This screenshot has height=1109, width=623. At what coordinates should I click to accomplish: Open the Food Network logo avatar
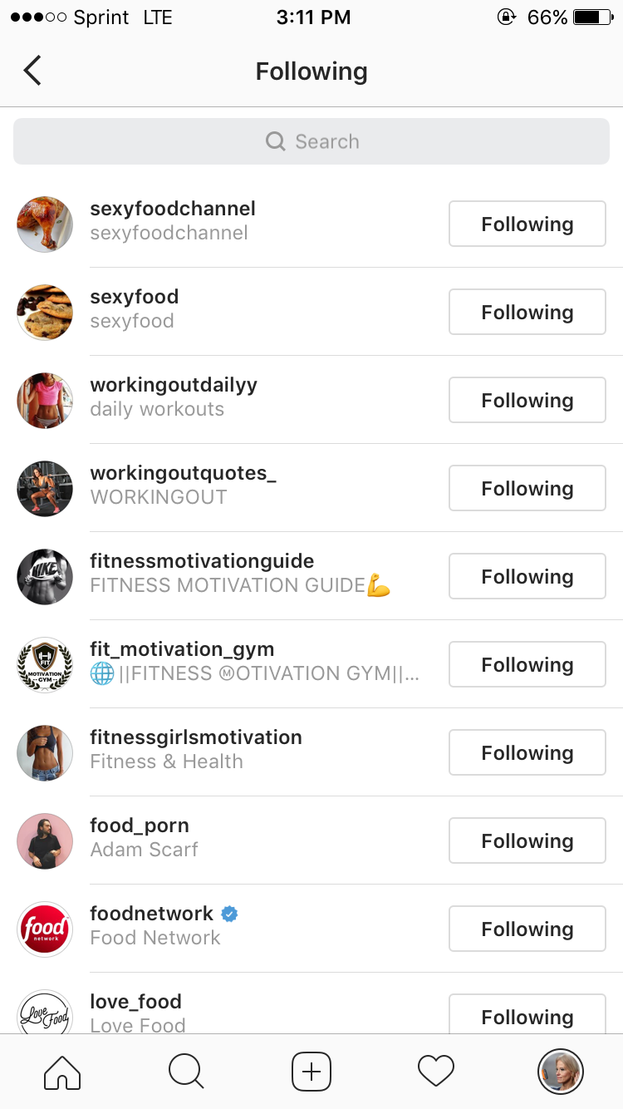tap(45, 929)
